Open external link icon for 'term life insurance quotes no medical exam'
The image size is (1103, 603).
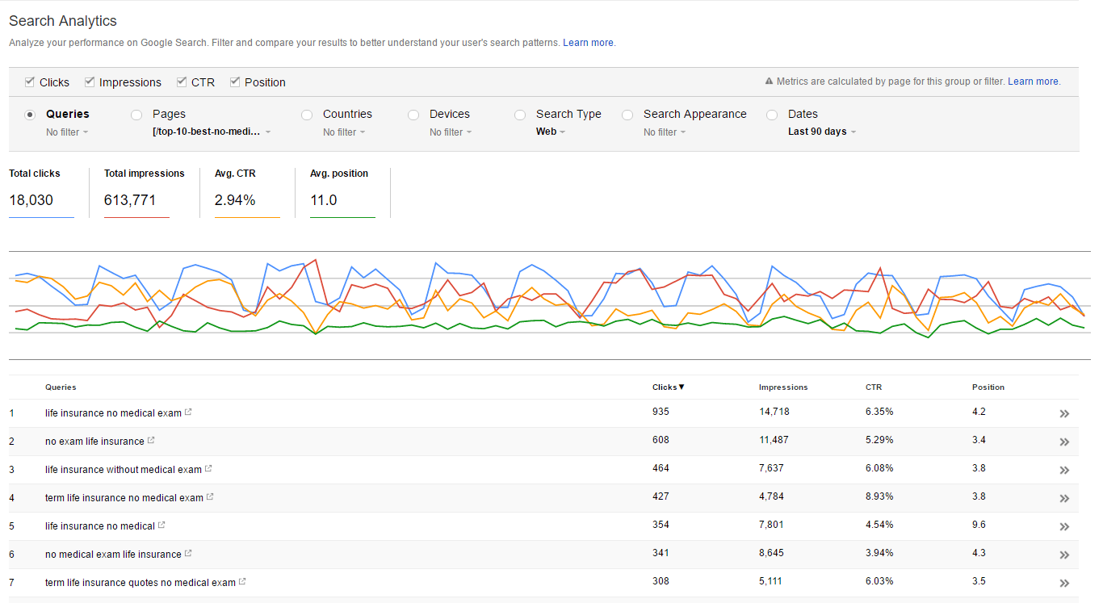pyautogui.click(x=242, y=582)
